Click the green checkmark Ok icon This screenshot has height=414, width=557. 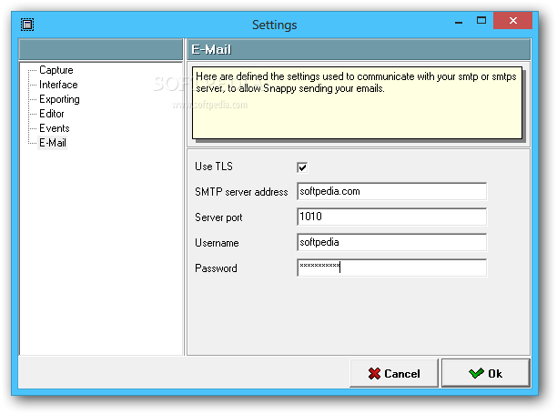tap(475, 374)
